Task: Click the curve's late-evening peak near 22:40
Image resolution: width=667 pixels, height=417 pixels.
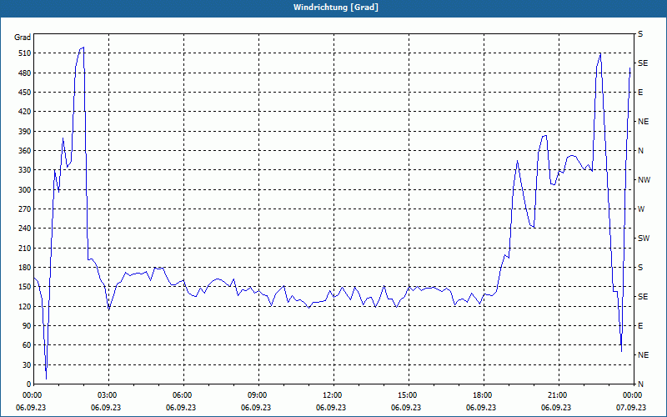Action: pyautogui.click(x=600, y=53)
